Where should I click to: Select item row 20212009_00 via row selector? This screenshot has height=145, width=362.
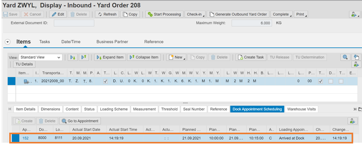click(12, 81)
